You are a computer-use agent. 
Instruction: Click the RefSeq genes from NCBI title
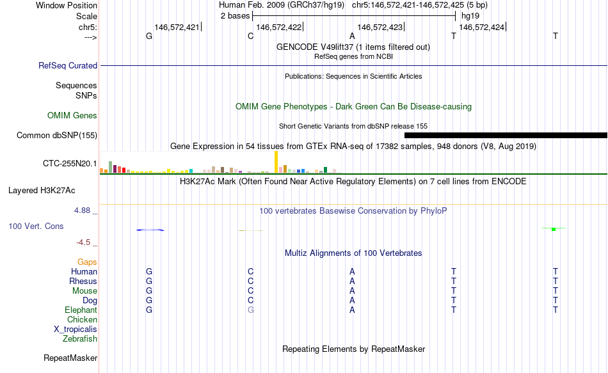click(x=353, y=56)
